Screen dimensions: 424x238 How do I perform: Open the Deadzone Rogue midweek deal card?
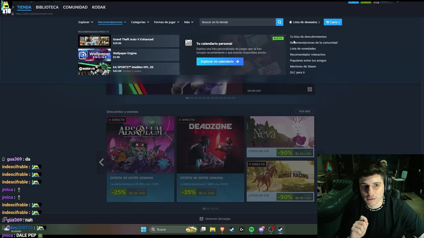(210, 159)
